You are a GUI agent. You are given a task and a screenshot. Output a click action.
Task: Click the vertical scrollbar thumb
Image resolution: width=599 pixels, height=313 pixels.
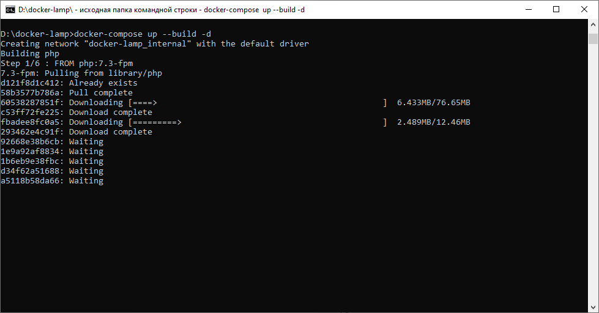593,39
